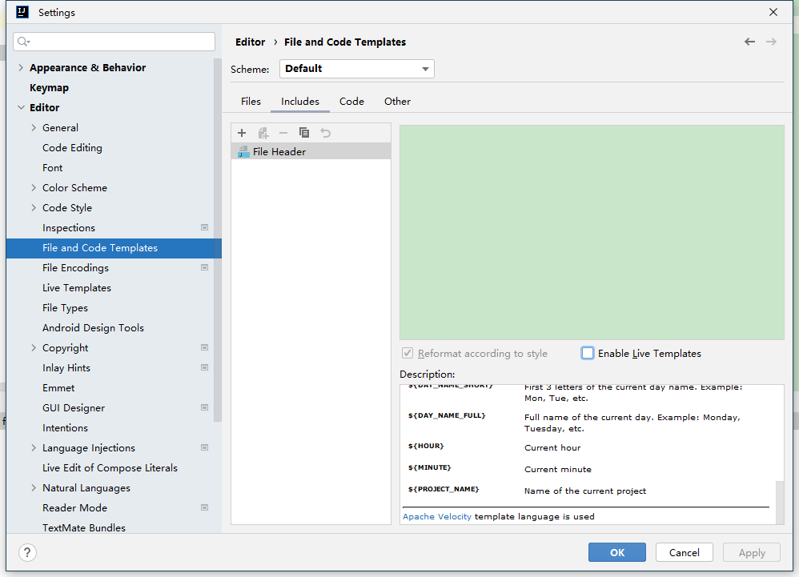The height and width of the screenshot is (577, 799).
Task: Open Font settings
Action: pyautogui.click(x=53, y=167)
